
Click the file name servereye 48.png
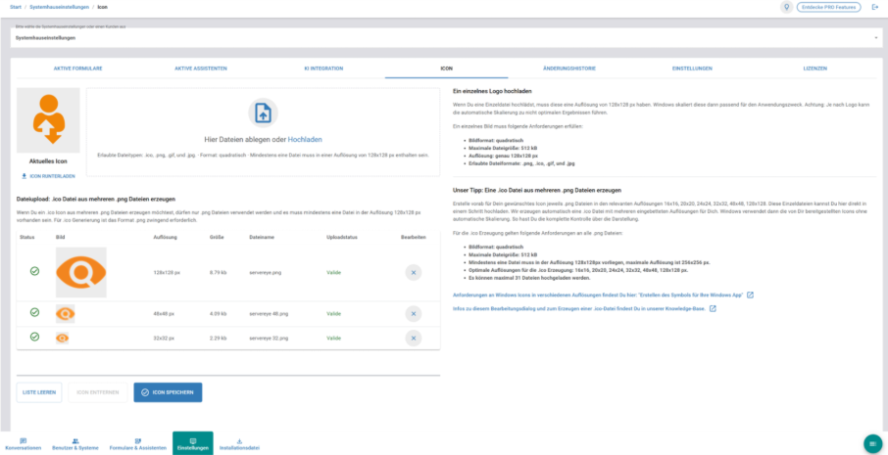269,314
